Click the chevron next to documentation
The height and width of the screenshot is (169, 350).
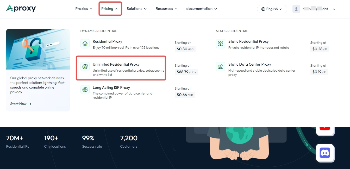[x=216, y=9]
